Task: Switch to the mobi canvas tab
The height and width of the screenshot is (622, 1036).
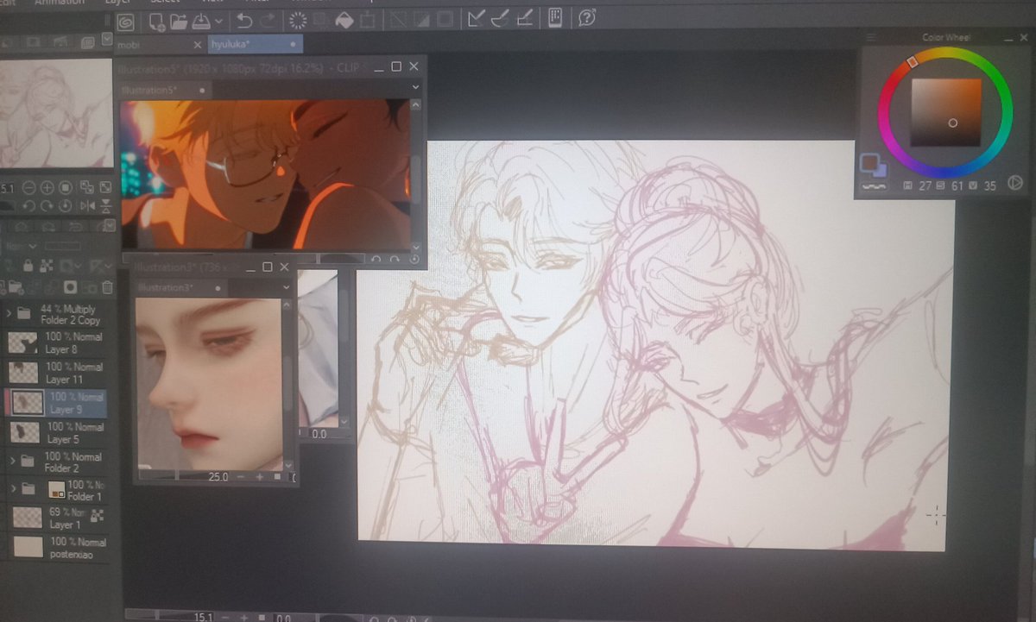Action: coord(129,45)
